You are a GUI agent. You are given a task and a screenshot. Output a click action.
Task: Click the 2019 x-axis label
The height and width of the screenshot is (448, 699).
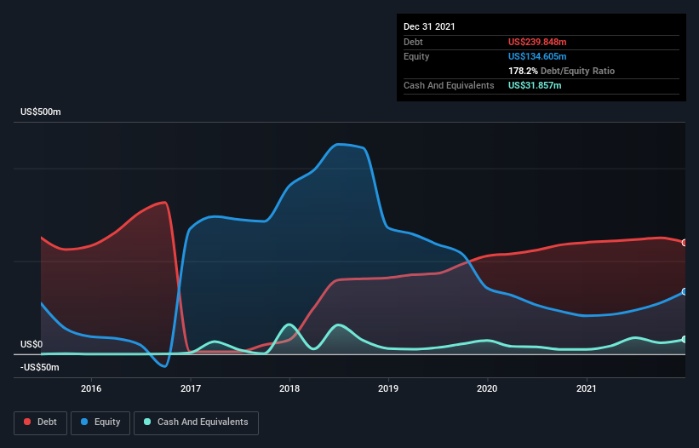click(x=388, y=388)
